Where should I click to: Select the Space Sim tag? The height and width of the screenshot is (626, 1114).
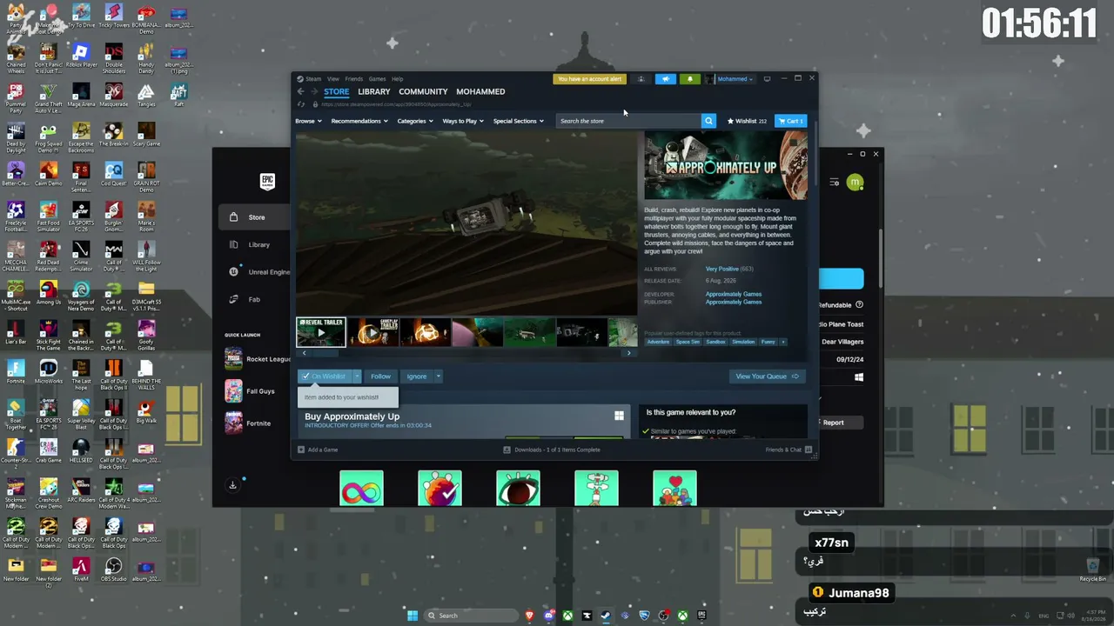pyautogui.click(x=688, y=342)
